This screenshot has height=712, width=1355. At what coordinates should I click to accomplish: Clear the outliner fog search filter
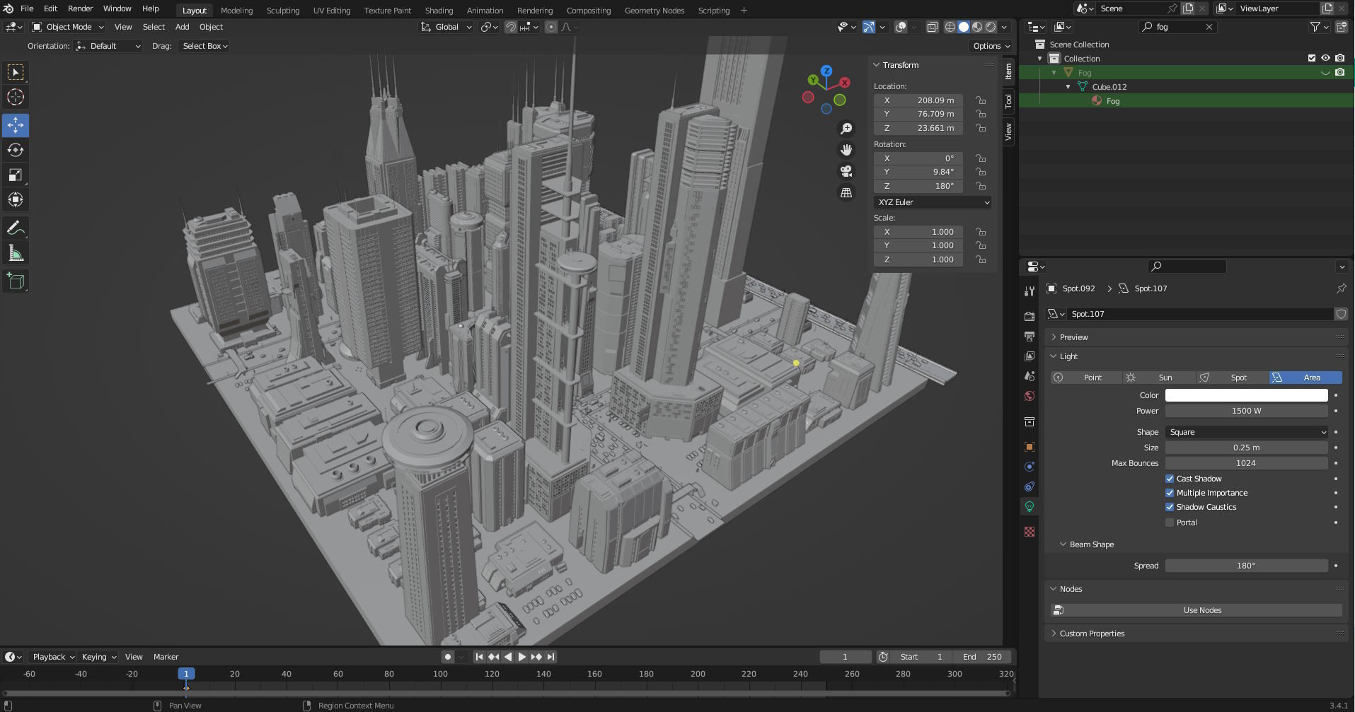[x=1209, y=27]
